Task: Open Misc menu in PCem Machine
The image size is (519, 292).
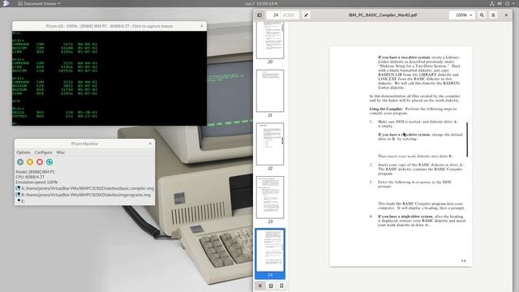Action: [x=61, y=152]
